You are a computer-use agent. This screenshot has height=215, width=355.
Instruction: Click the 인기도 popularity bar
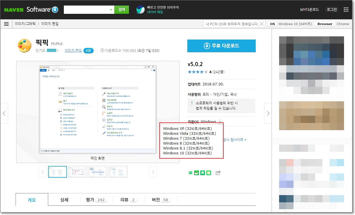pos(53,51)
